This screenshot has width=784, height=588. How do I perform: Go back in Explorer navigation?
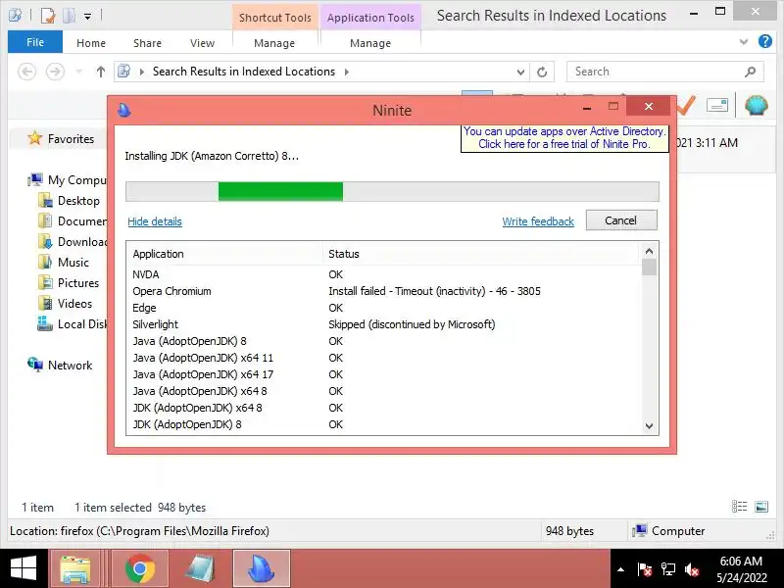[27, 72]
